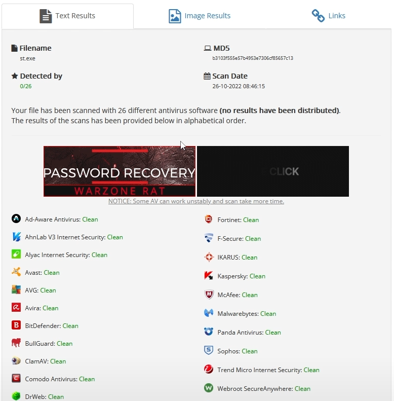Click the Text Results document icon
The height and width of the screenshot is (401, 394).
click(x=46, y=16)
